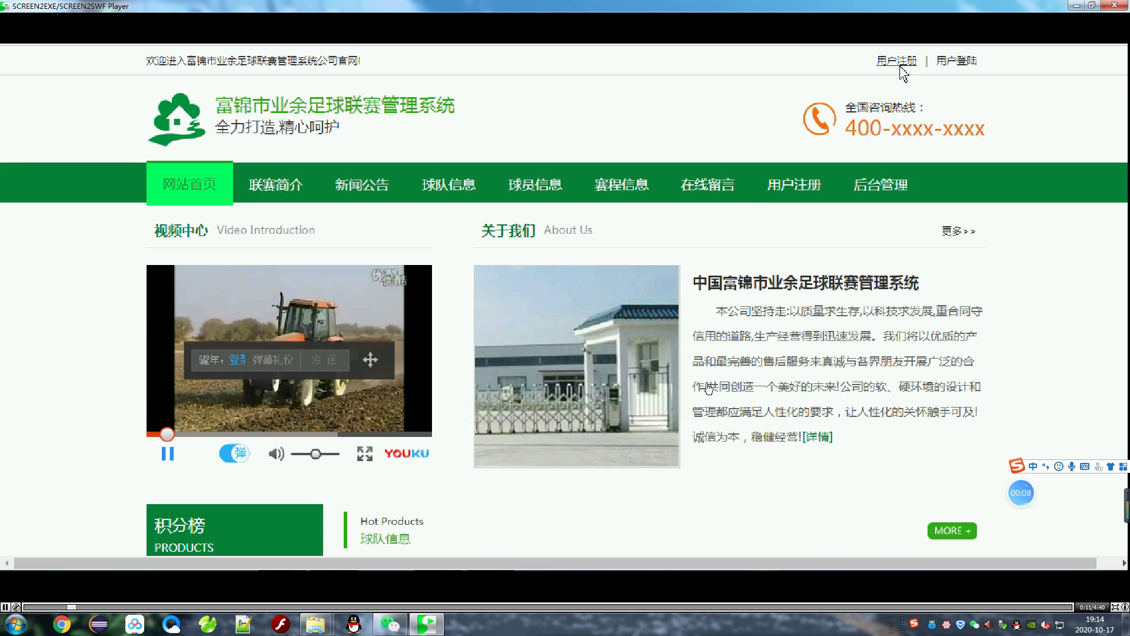Open QQ penguin in the taskbar

pyautogui.click(x=353, y=624)
